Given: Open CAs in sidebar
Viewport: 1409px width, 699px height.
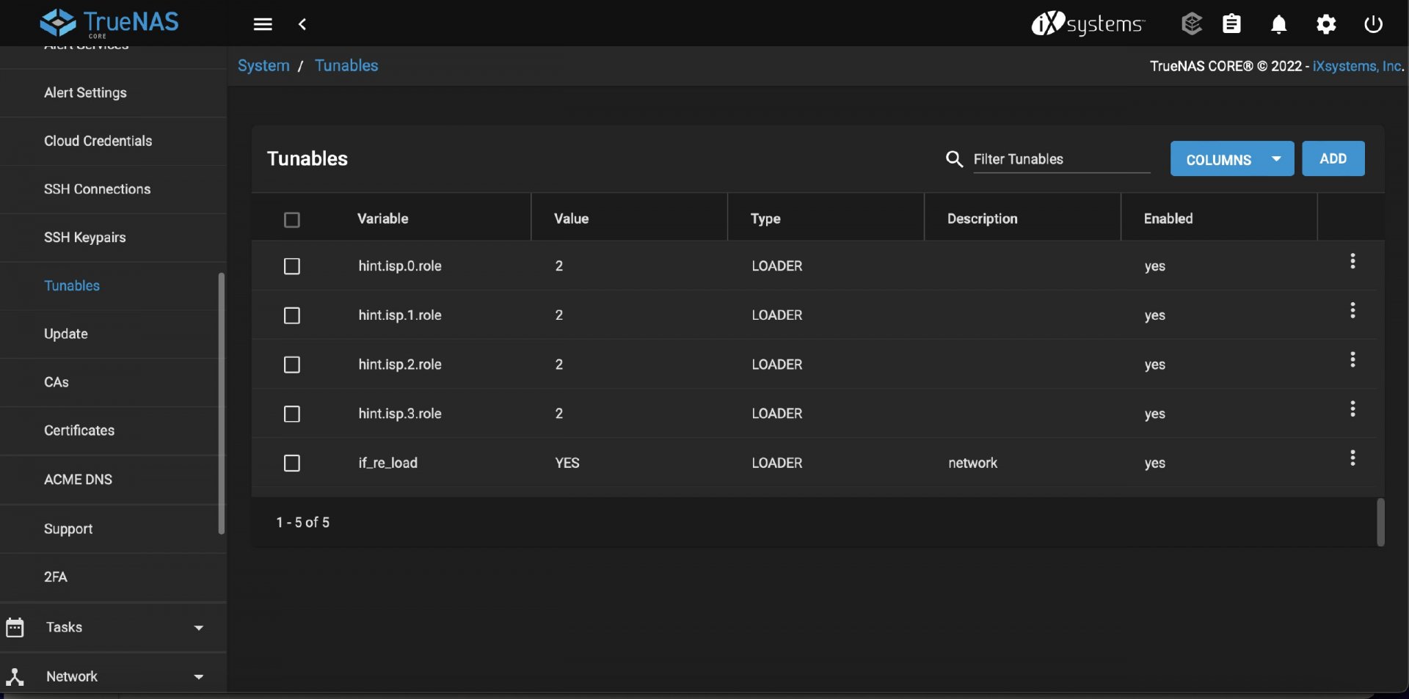Looking at the screenshot, I should tap(113, 383).
